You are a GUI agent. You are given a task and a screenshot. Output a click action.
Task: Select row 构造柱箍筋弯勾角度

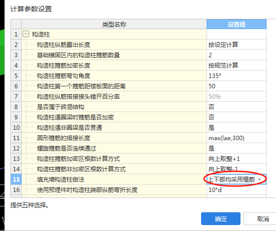(x=114, y=76)
